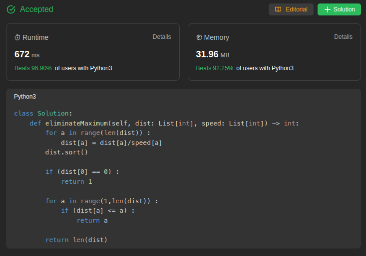The height and width of the screenshot is (256, 366).
Task: Click the Memory heading label
Action: tap(216, 37)
